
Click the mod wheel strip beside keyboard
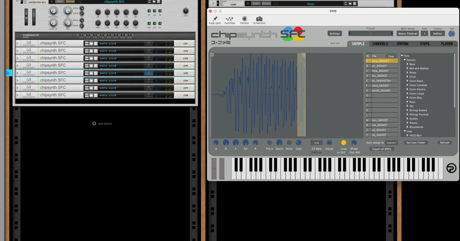click(x=222, y=168)
